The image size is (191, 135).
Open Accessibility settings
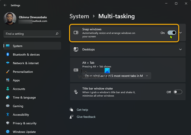coord(21,115)
